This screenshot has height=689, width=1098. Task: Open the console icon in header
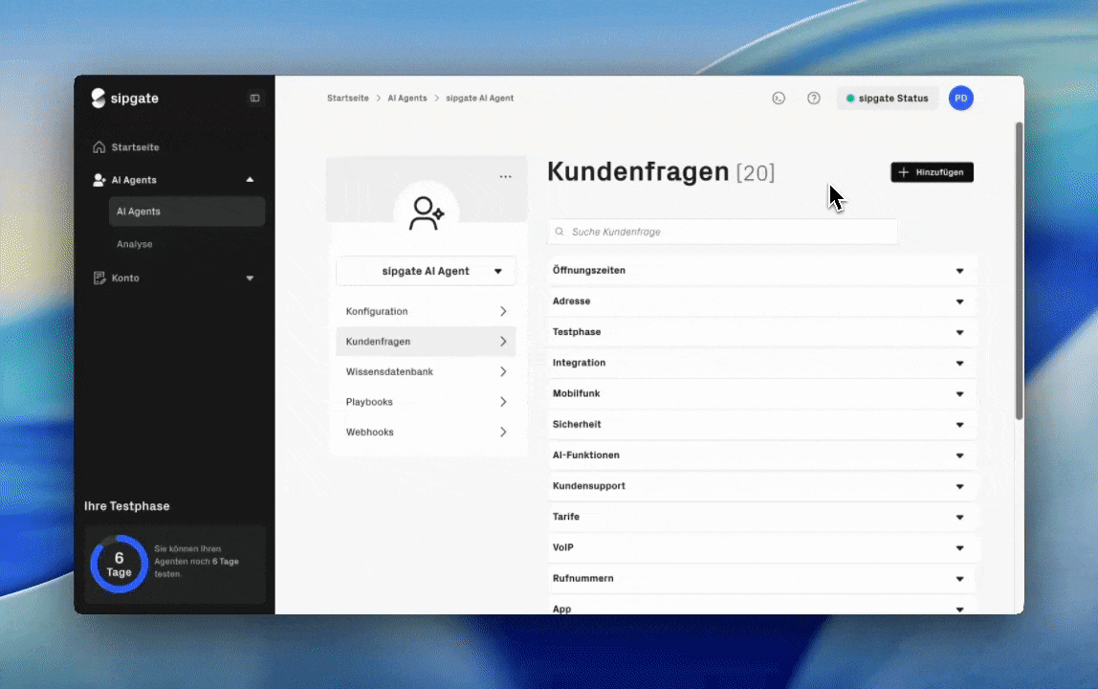point(779,99)
